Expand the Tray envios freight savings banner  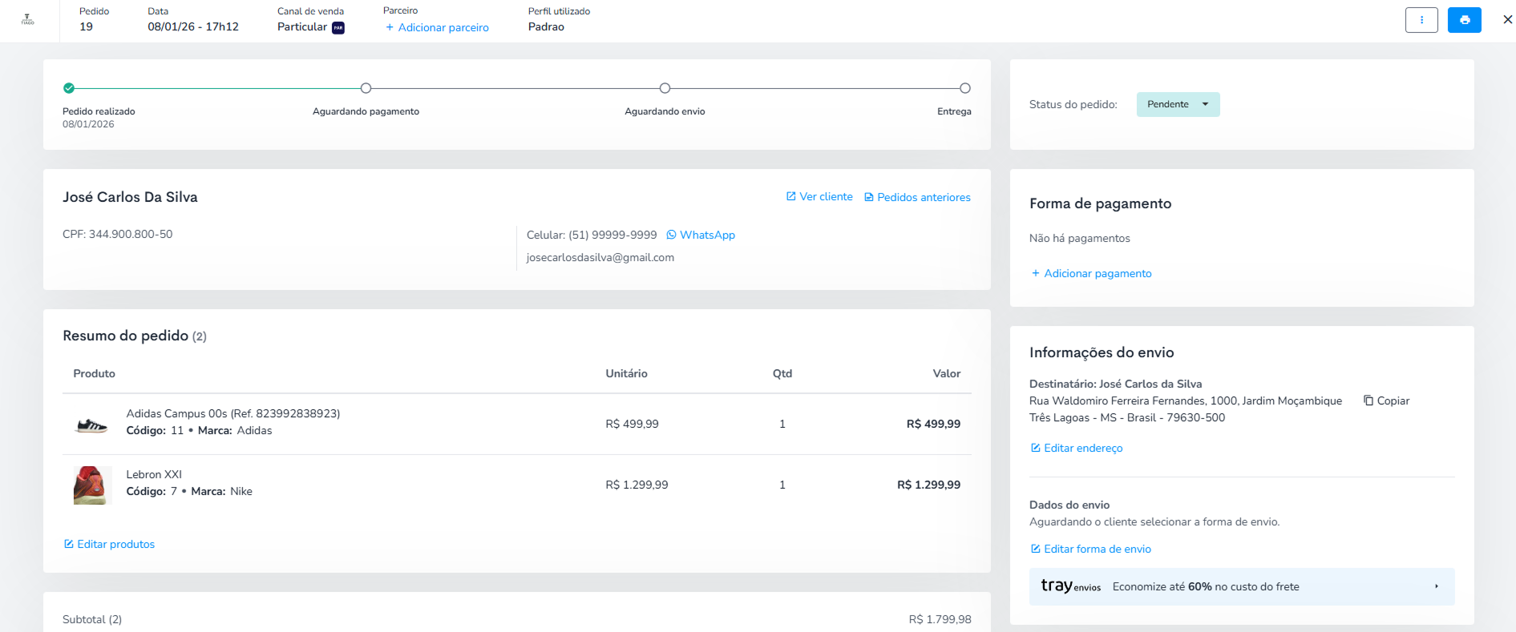[x=1242, y=586]
